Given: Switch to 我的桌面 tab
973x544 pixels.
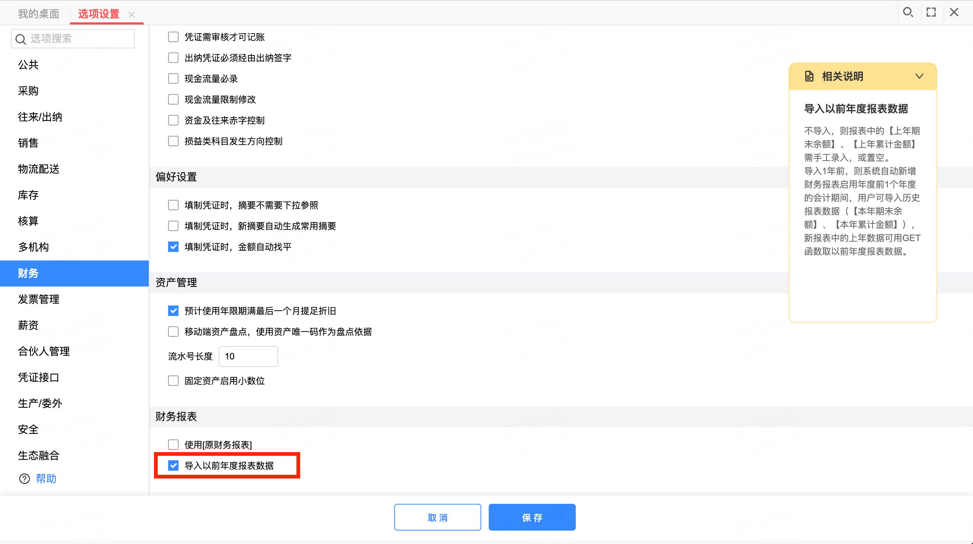Looking at the screenshot, I should click(39, 14).
